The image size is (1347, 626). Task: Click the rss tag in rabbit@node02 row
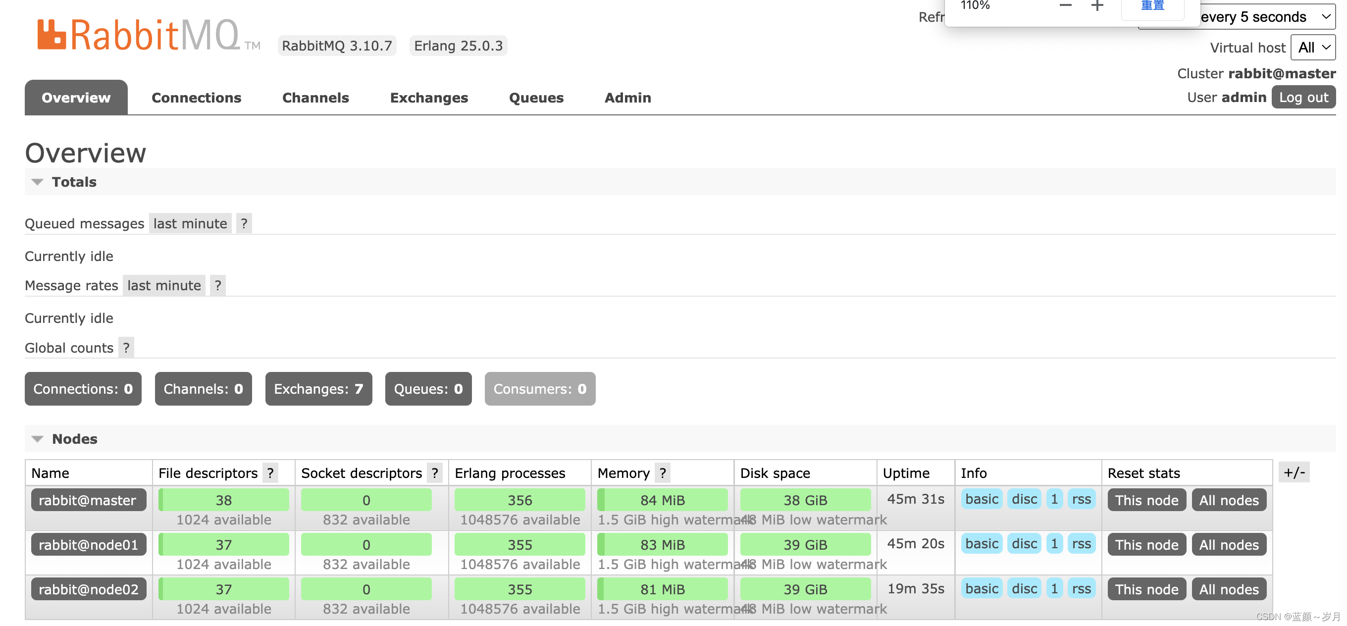(x=1081, y=588)
